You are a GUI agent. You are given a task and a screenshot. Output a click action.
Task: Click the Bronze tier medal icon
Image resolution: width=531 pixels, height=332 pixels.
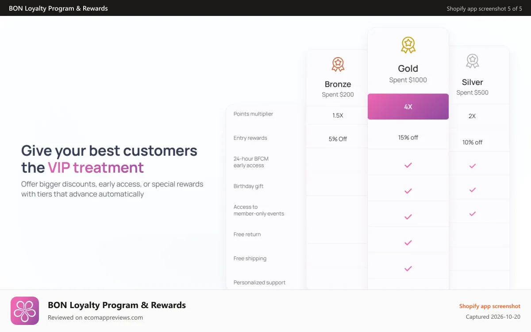tap(338, 64)
